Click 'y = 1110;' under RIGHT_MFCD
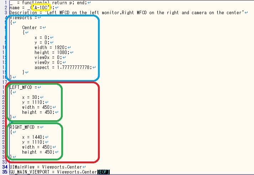Image resolution: width=254 pixels, height=175 pixels. (33, 142)
